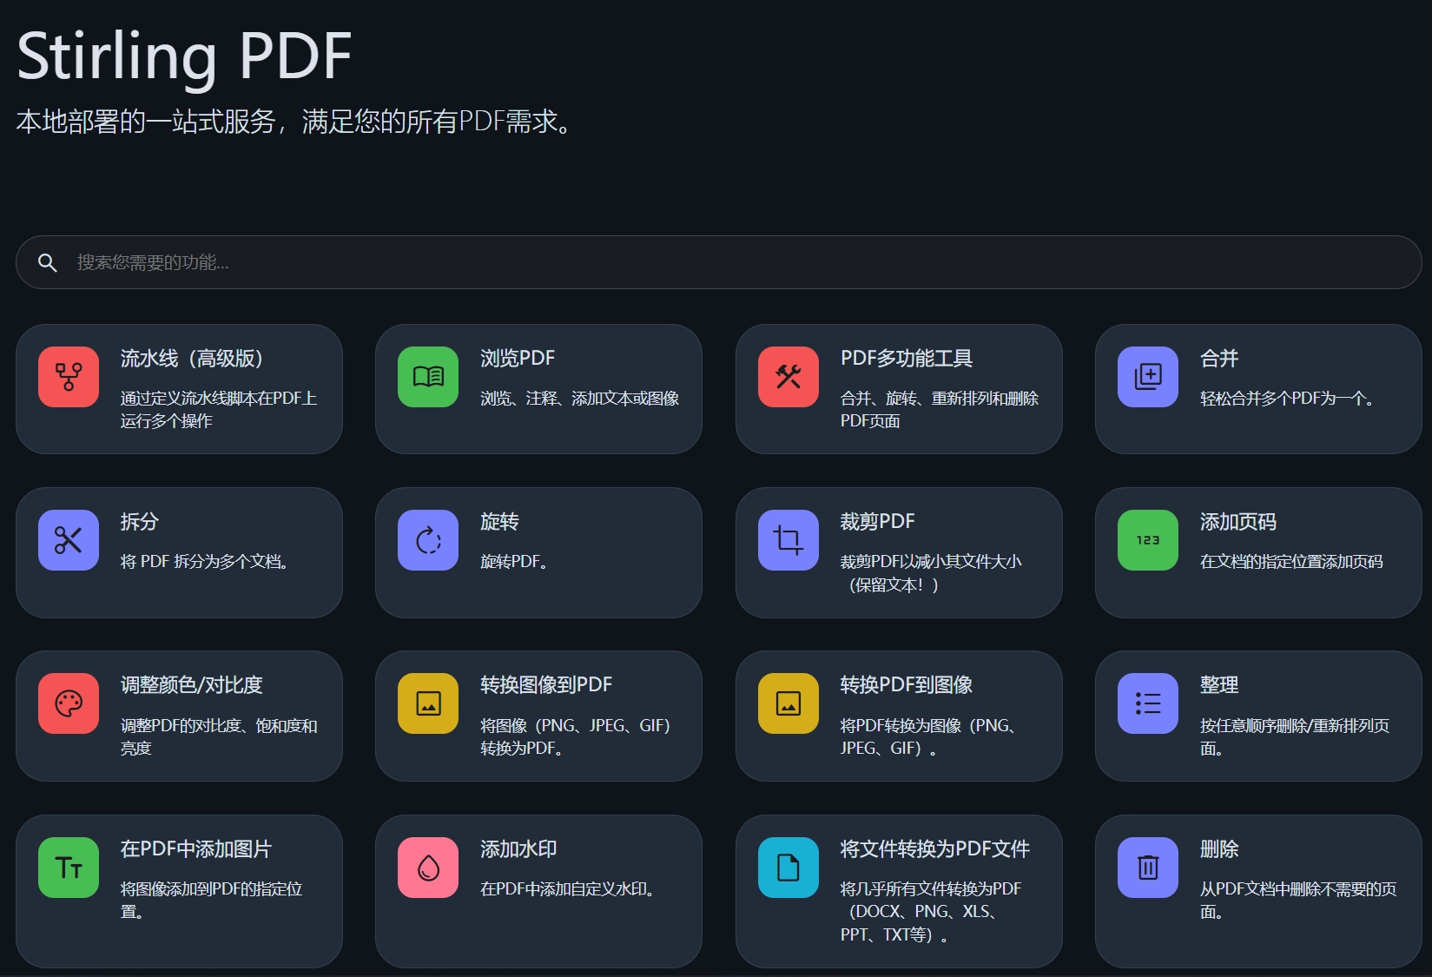Open the 将文件转换为PDF文件 title
This screenshot has height=977, width=1432.
(935, 849)
